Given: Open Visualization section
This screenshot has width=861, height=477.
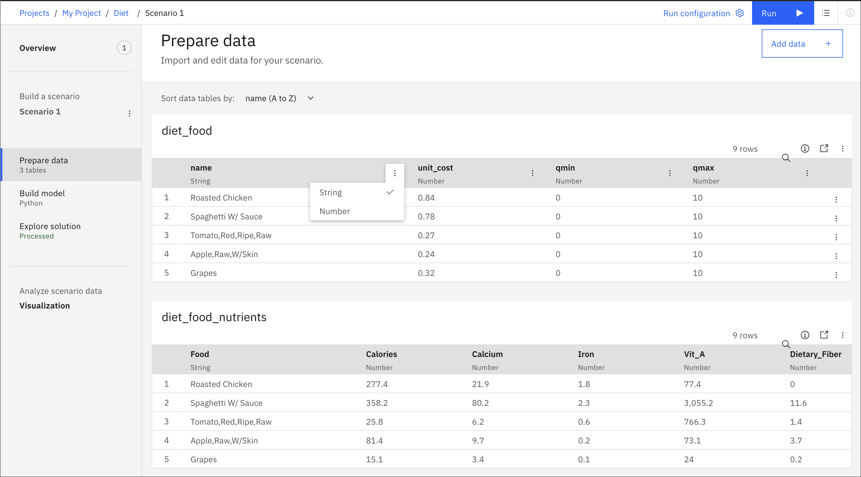Looking at the screenshot, I should tap(45, 306).
